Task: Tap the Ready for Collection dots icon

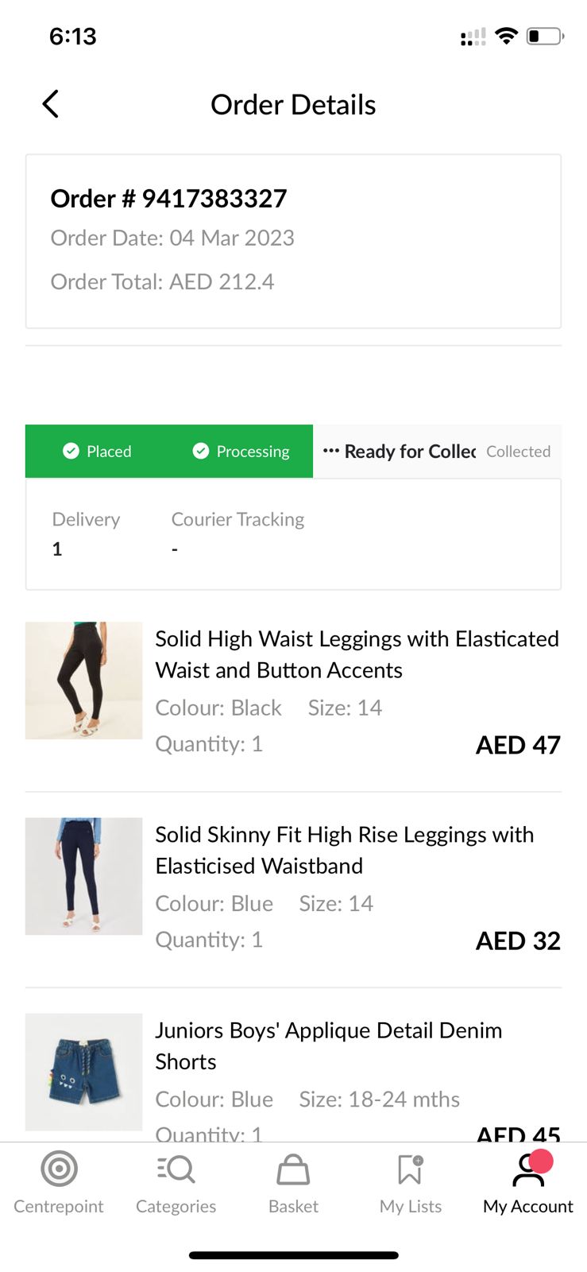Action: (331, 451)
